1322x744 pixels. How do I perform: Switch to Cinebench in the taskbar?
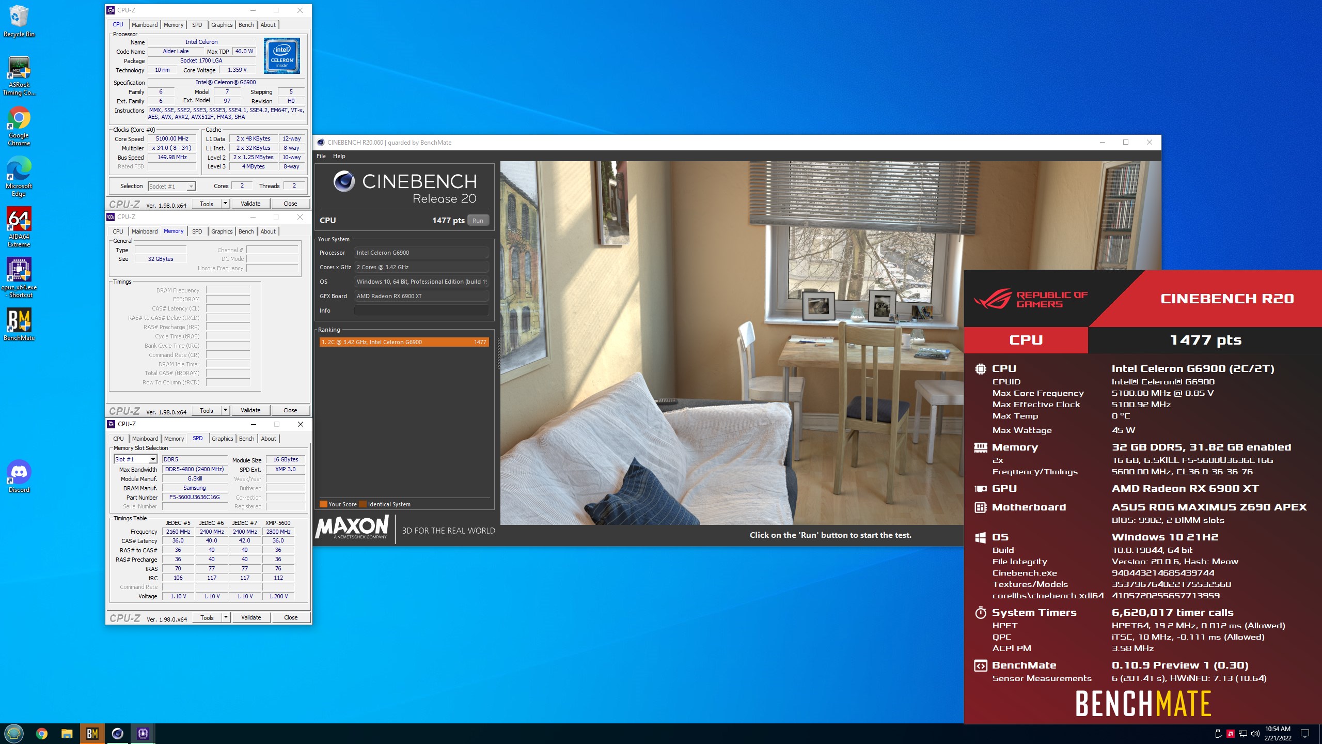tap(117, 733)
